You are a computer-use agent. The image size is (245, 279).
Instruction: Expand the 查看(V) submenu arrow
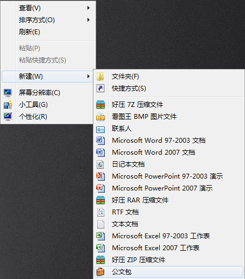(x=89, y=8)
